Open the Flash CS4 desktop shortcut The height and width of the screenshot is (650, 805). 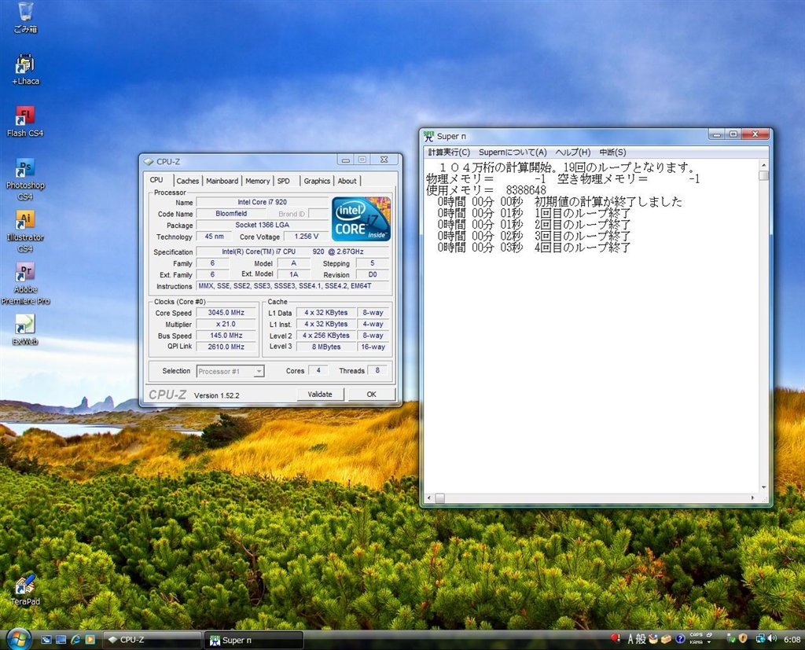point(24,122)
